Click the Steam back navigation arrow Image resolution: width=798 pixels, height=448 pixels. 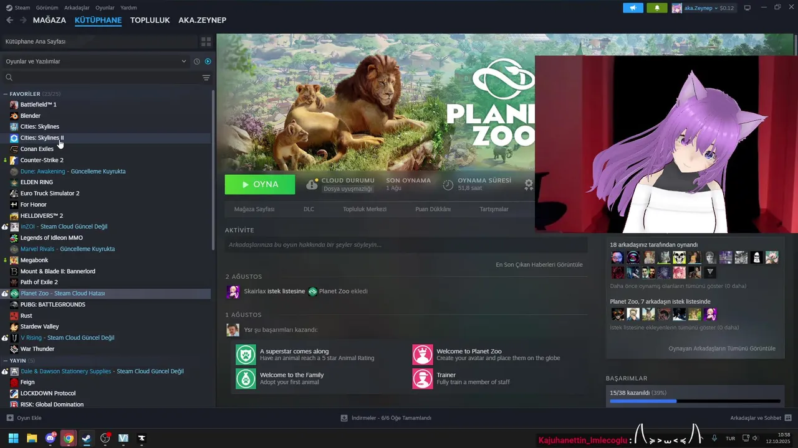(x=9, y=20)
